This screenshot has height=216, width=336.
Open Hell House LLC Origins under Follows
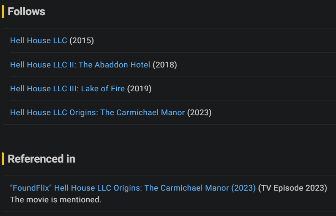pos(97,113)
